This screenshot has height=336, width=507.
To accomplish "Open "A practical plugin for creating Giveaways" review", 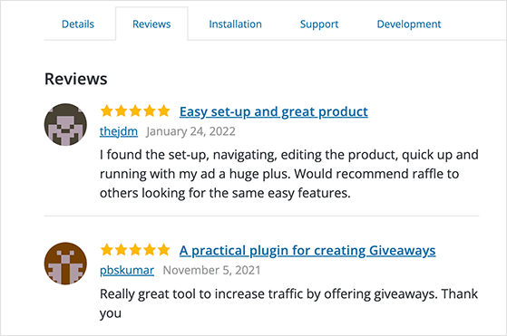I will click(x=307, y=251).
